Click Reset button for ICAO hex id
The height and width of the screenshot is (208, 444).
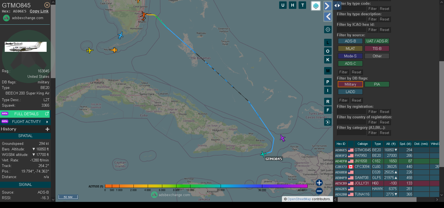pos(384,30)
